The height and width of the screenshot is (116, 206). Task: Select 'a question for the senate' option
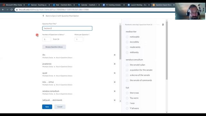tap(127, 70)
